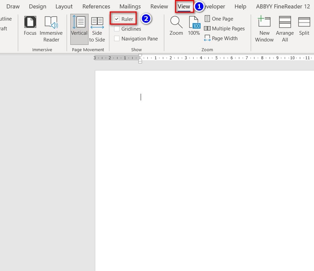Choose One Page zoom view

pos(219,19)
